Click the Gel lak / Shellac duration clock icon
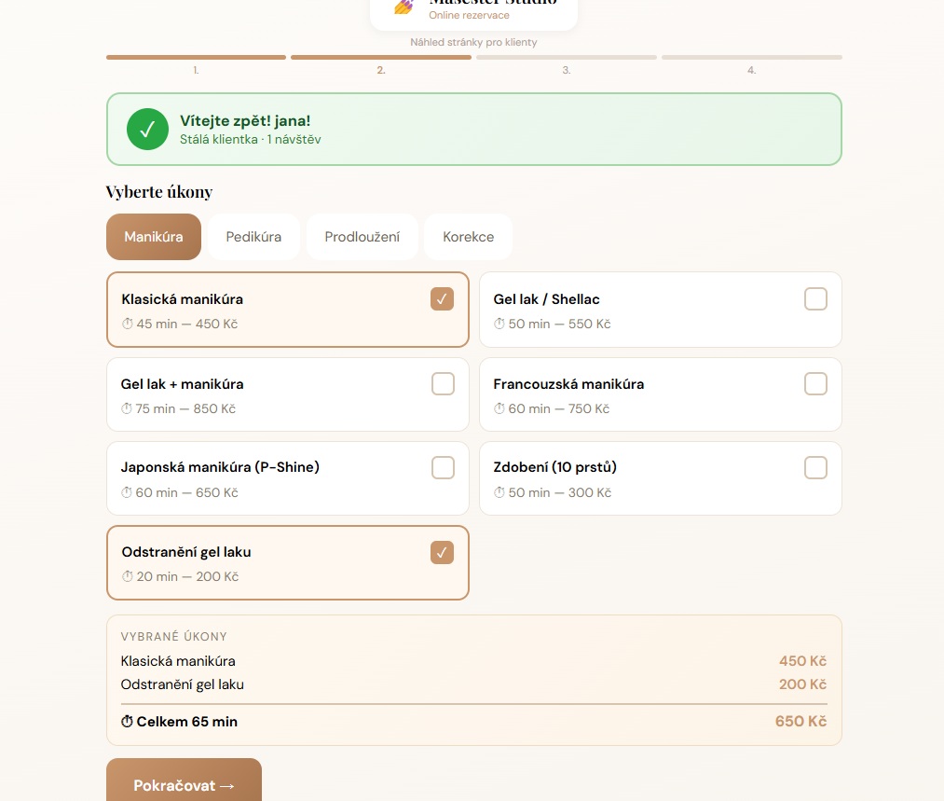Viewport: 944px width, 801px height. coord(499,325)
